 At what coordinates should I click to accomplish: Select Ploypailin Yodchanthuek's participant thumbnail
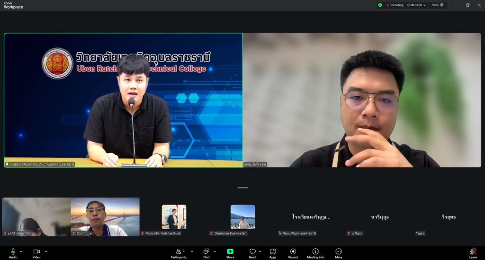174,217
